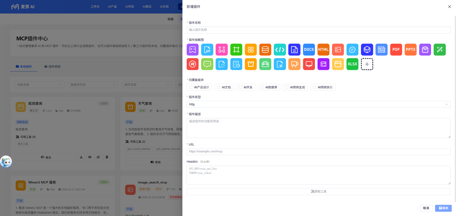Activate 航班查询 plugin with 激活 button
Image resolution: width=456 pixels, height=216 pixels.
coord(46,157)
